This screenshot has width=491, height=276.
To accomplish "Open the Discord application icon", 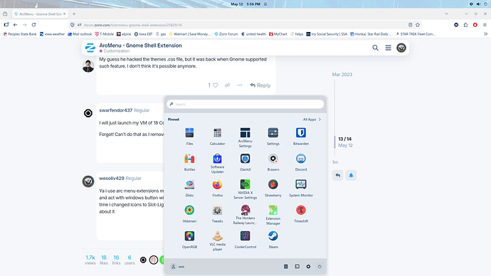I will click(300, 162).
